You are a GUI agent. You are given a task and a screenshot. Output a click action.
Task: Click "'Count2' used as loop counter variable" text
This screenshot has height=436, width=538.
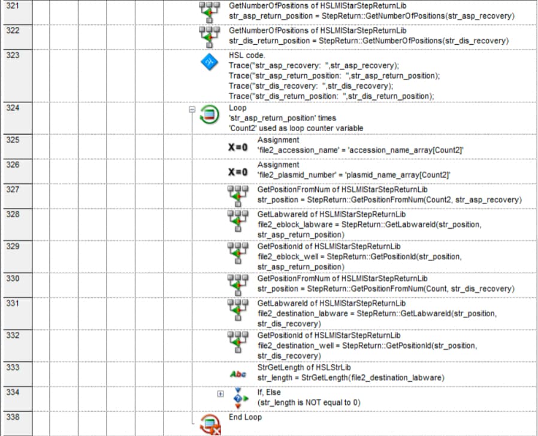click(x=296, y=128)
